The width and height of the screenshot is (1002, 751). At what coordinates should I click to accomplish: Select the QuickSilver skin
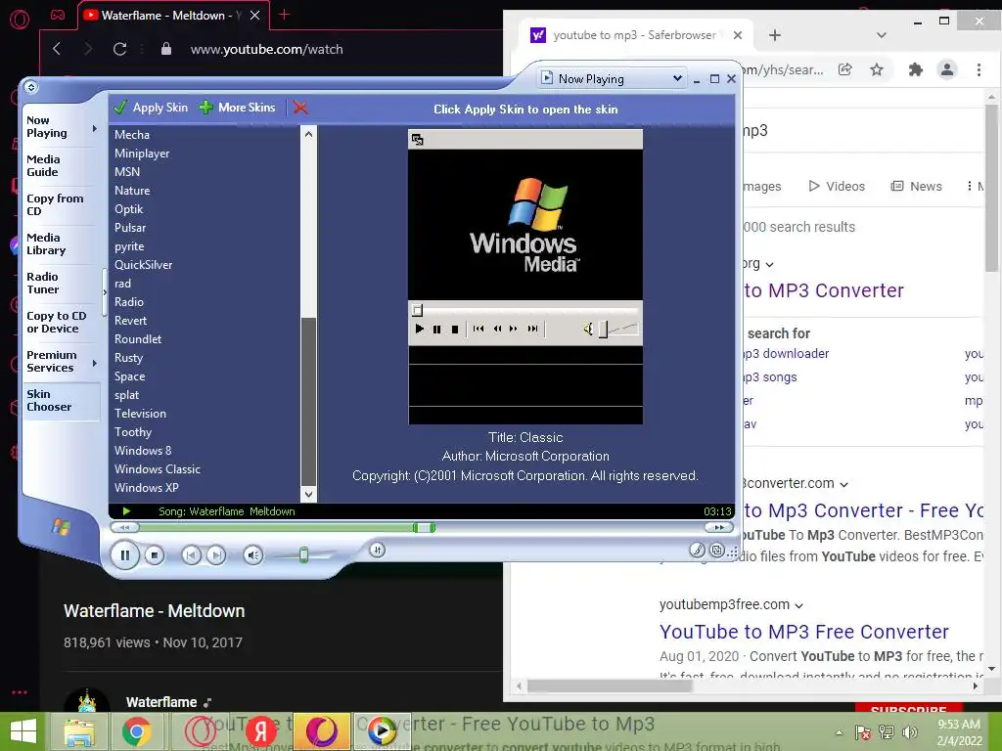[x=144, y=264]
